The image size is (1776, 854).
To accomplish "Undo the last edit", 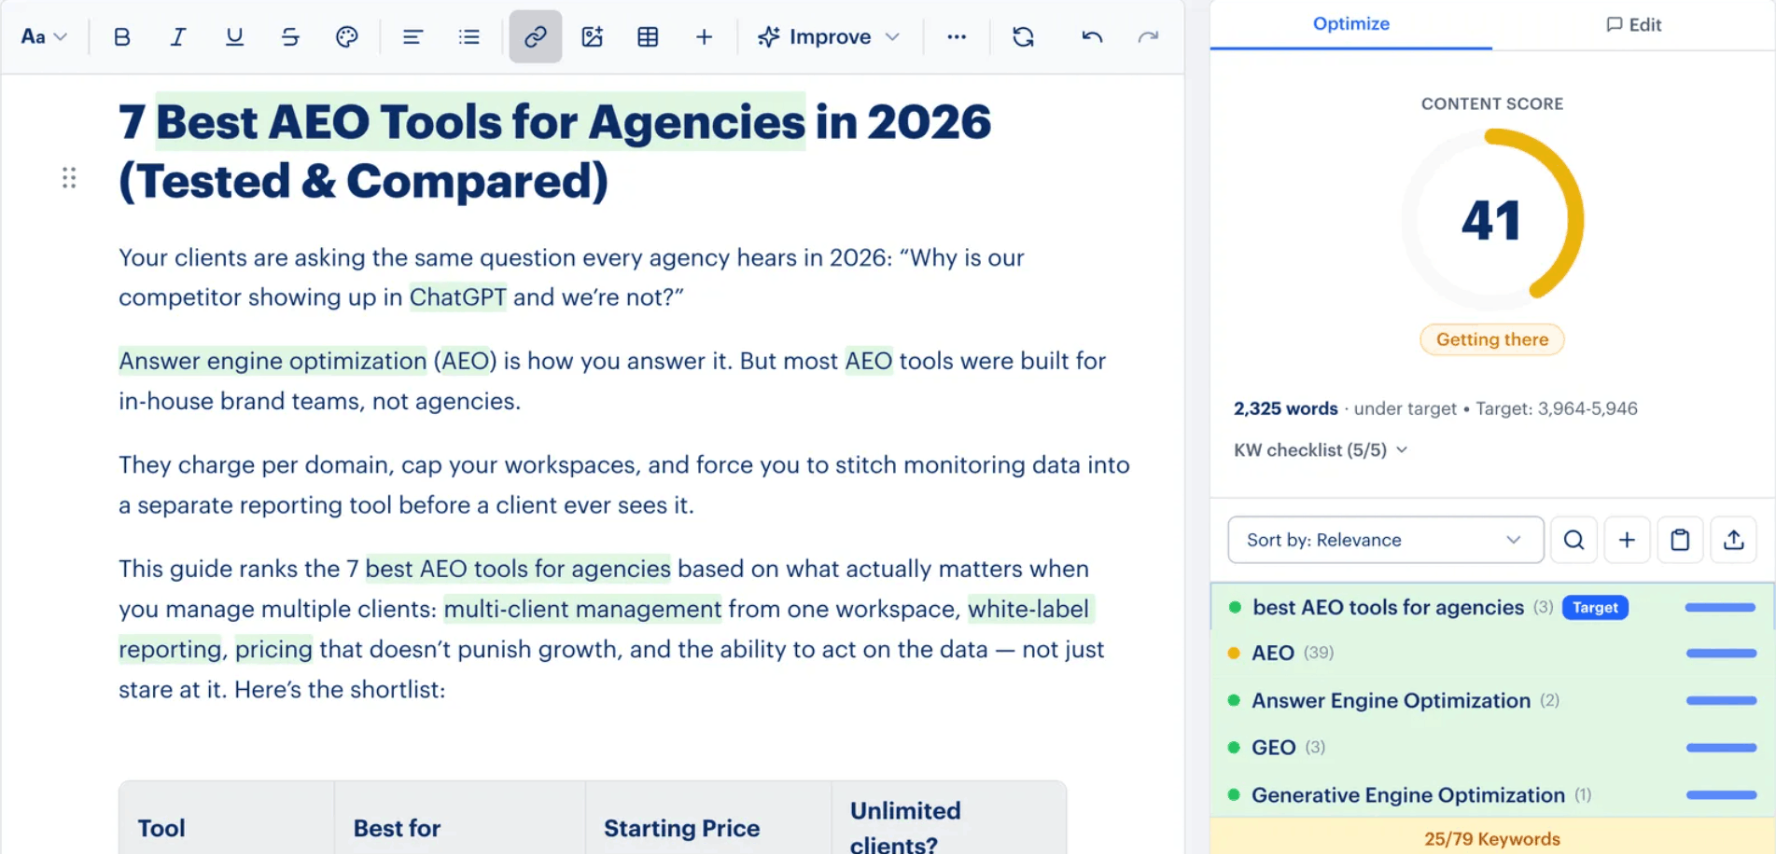I will tap(1092, 37).
